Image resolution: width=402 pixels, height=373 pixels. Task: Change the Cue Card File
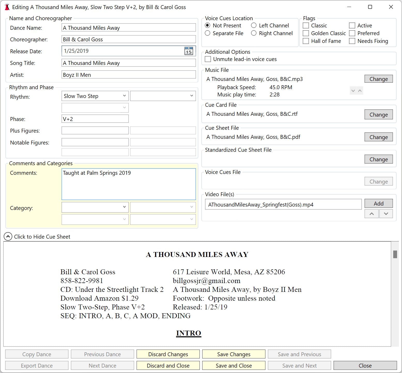[x=378, y=115]
